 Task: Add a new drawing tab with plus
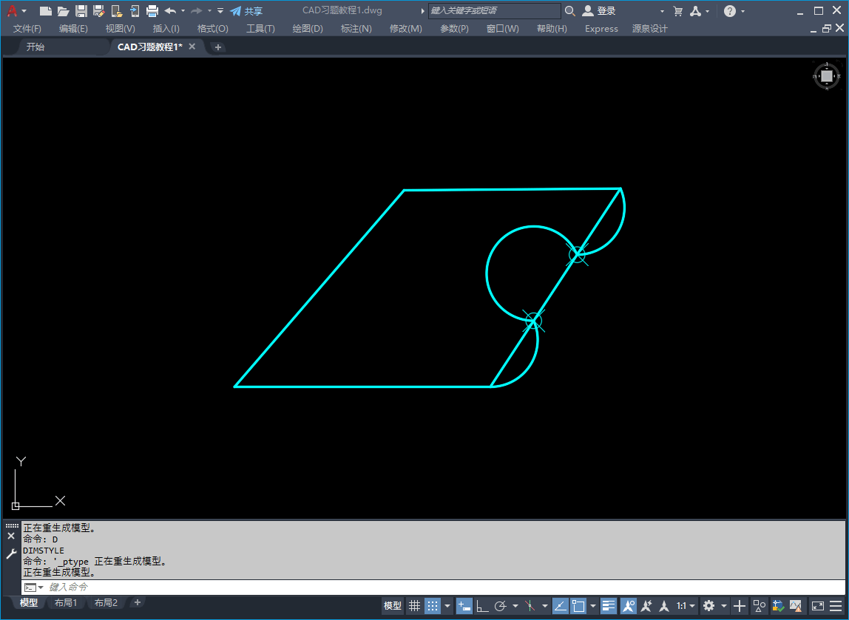(217, 47)
